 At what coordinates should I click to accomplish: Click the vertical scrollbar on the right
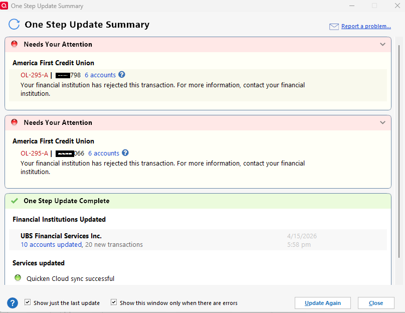tap(399, 151)
